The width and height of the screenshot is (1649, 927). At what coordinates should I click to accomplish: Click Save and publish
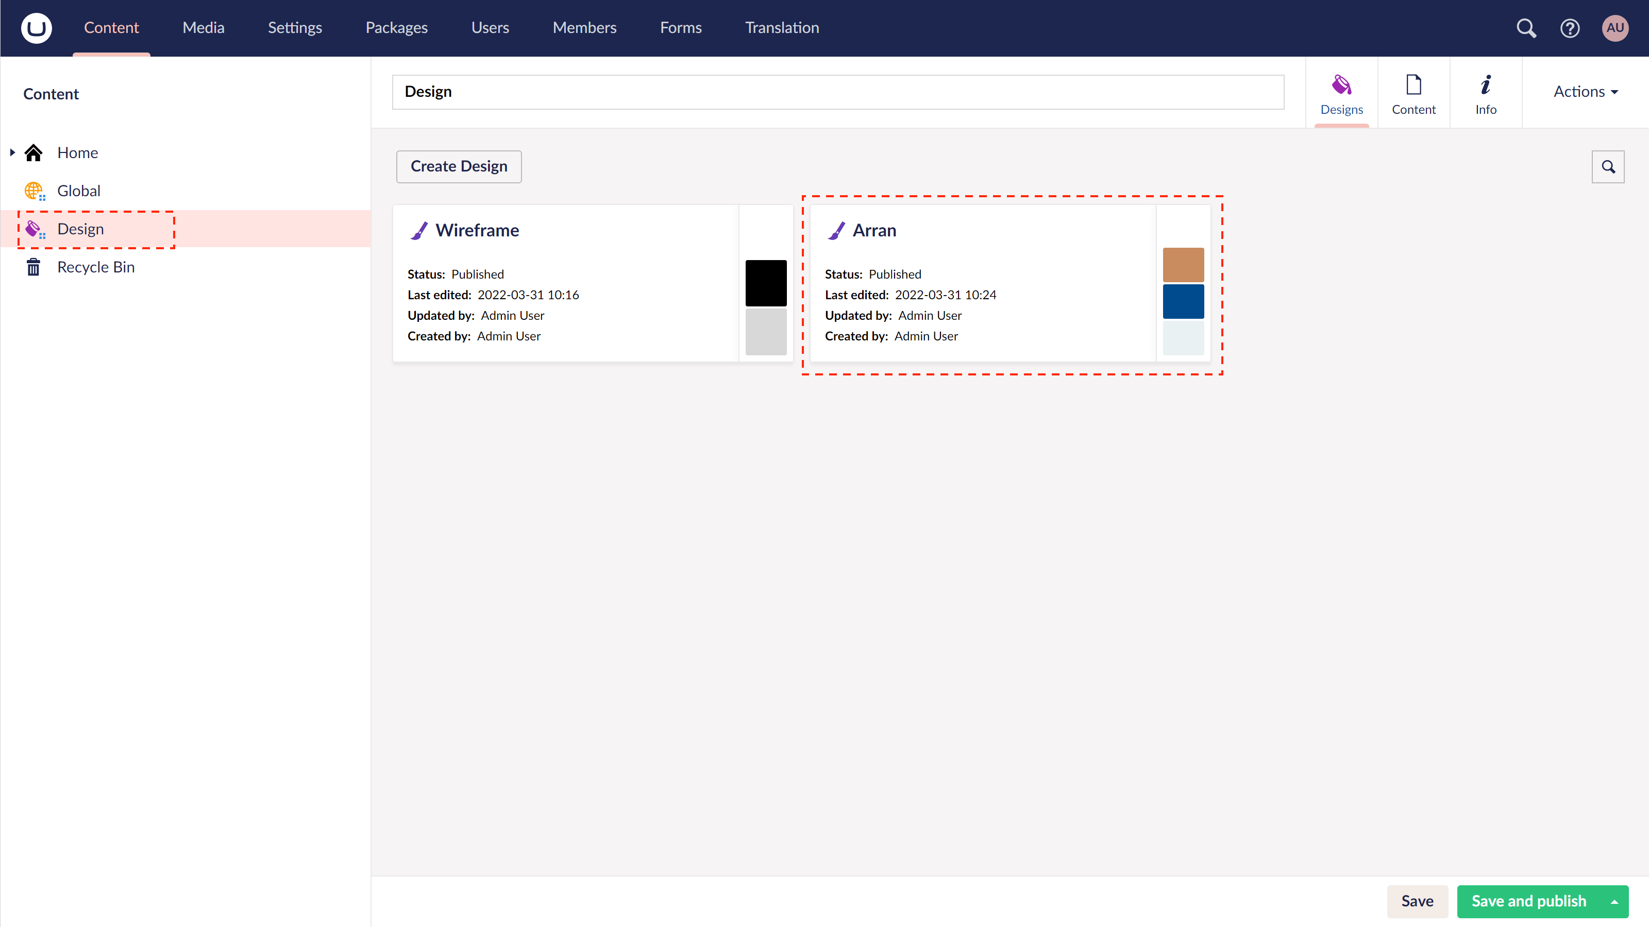[1528, 901]
